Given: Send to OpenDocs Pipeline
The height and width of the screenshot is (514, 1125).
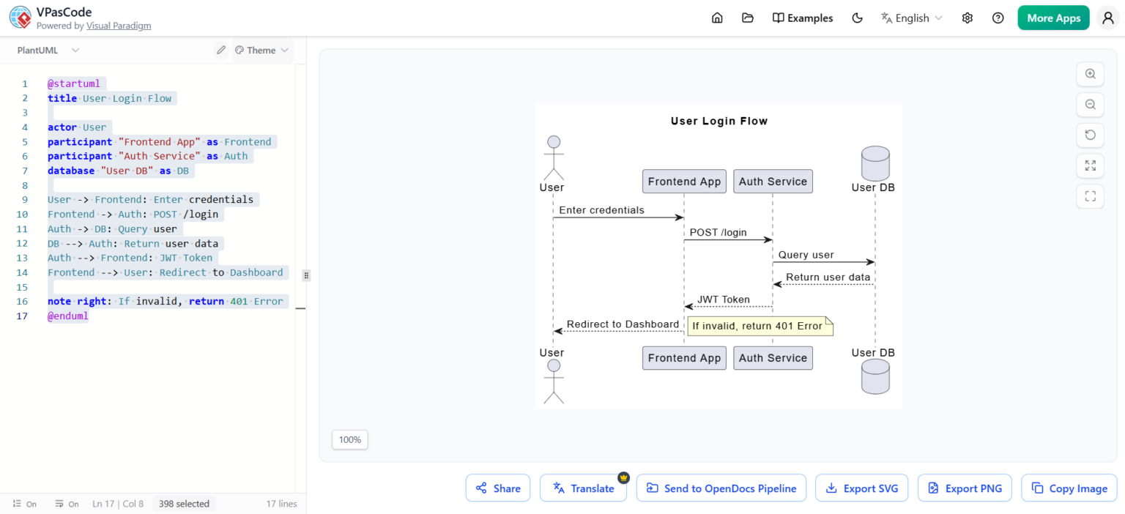Looking at the screenshot, I should [721, 488].
